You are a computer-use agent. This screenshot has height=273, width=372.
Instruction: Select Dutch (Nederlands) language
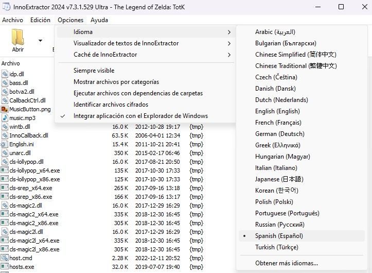(x=302, y=100)
